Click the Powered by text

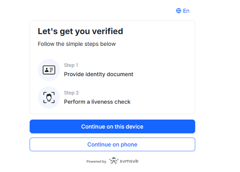tap(96, 161)
